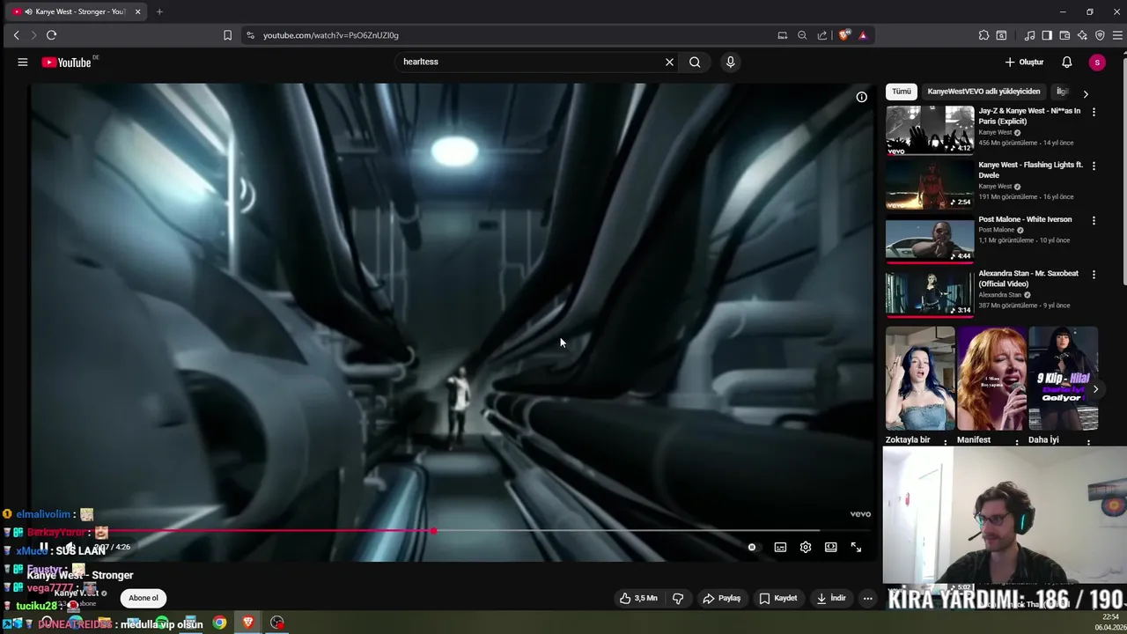The width and height of the screenshot is (1127, 634).
Task: Open options menu for White Iverson
Action: pyautogui.click(x=1094, y=220)
